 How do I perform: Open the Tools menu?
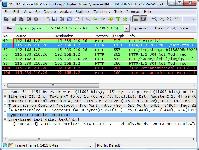tap(118, 12)
